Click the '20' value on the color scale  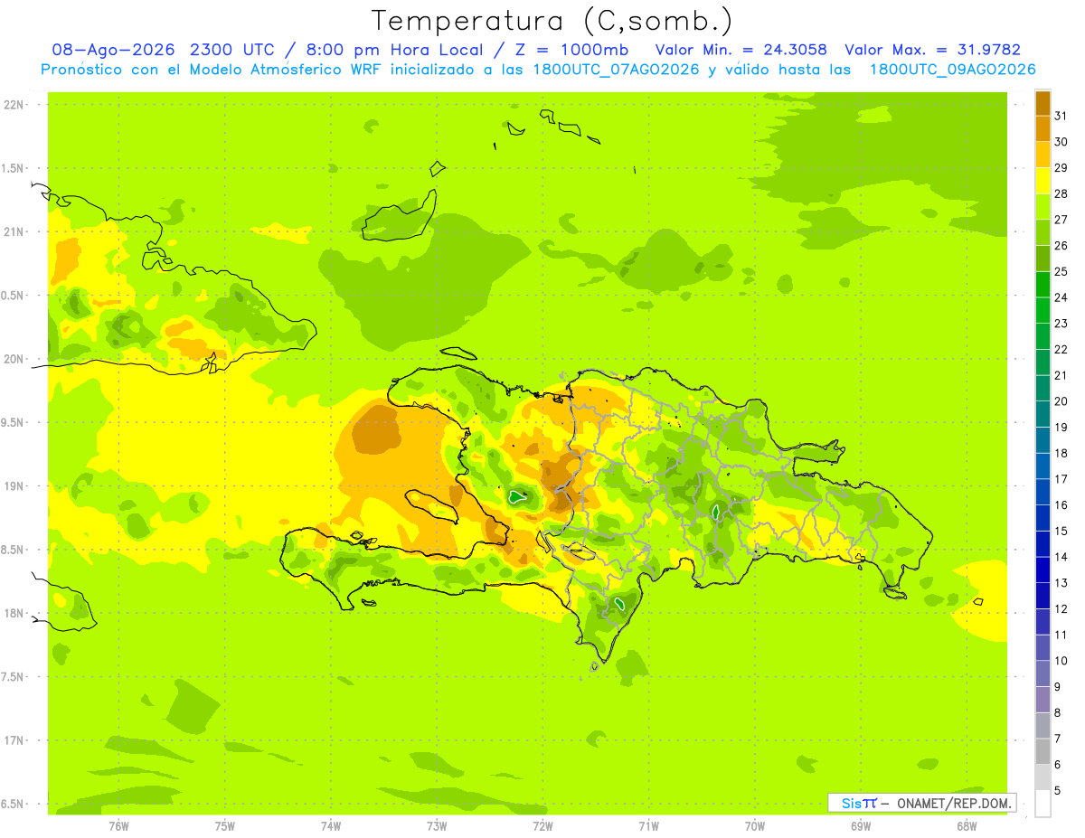pos(1061,401)
